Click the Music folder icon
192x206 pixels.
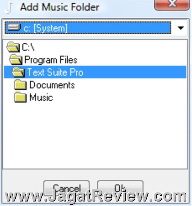(20, 97)
